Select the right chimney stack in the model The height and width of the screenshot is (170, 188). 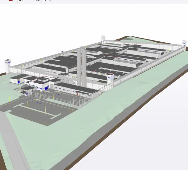click(x=84, y=68)
